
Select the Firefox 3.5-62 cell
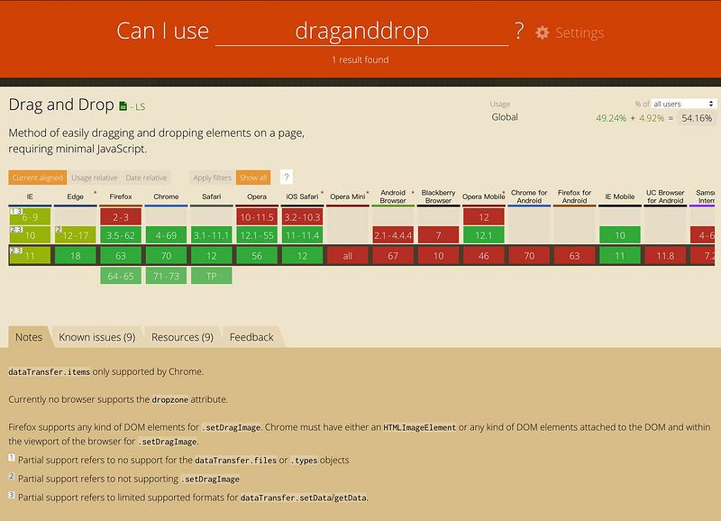(x=121, y=235)
